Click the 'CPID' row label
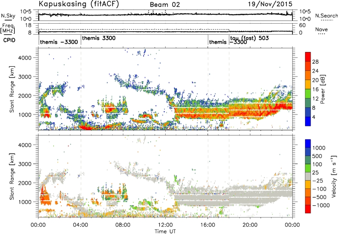 tap(9, 40)
